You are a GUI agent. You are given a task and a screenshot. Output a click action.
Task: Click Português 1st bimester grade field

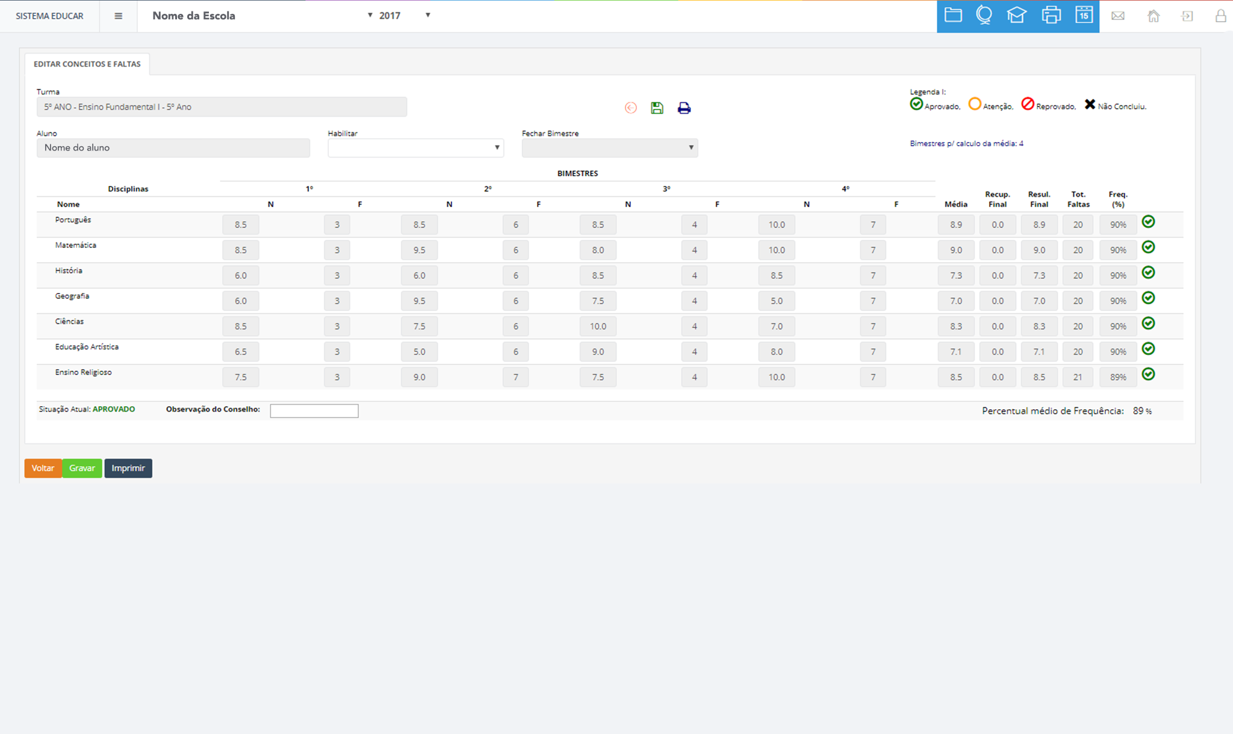241,224
